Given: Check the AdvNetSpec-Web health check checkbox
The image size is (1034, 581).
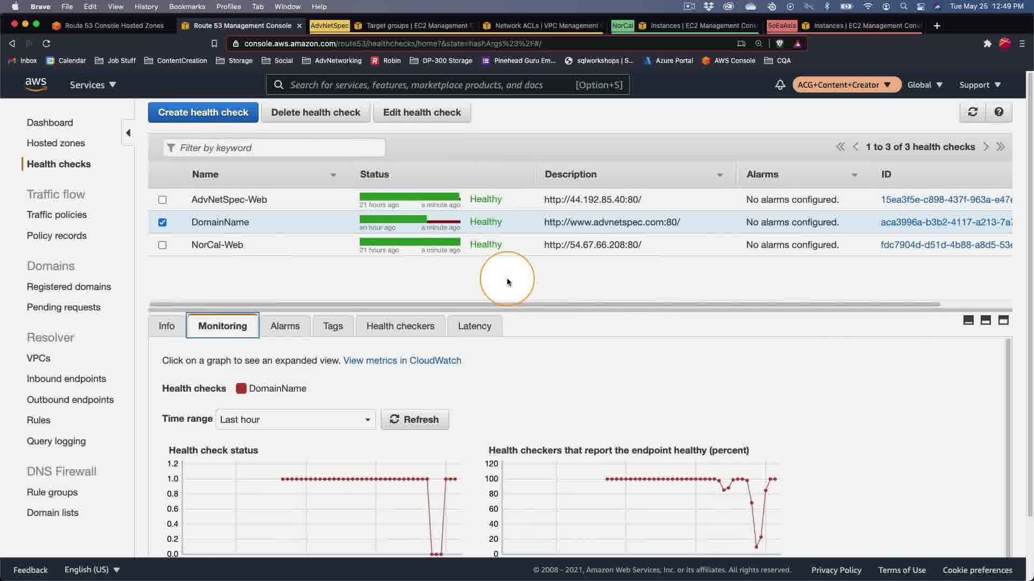Looking at the screenshot, I should (x=162, y=200).
